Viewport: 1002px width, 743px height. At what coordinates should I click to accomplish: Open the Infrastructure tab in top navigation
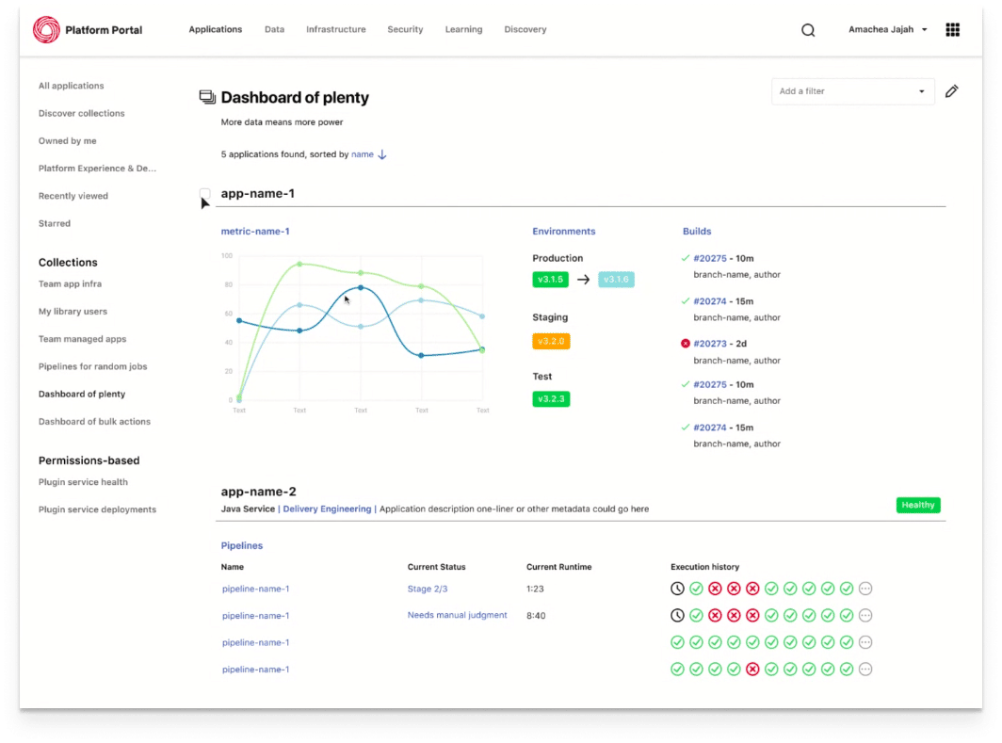[335, 29]
